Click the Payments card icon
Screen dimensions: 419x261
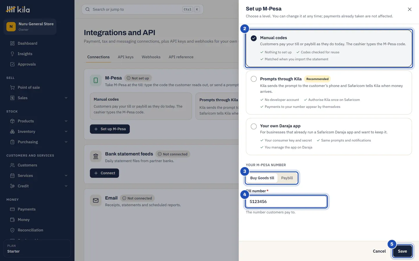point(12,209)
